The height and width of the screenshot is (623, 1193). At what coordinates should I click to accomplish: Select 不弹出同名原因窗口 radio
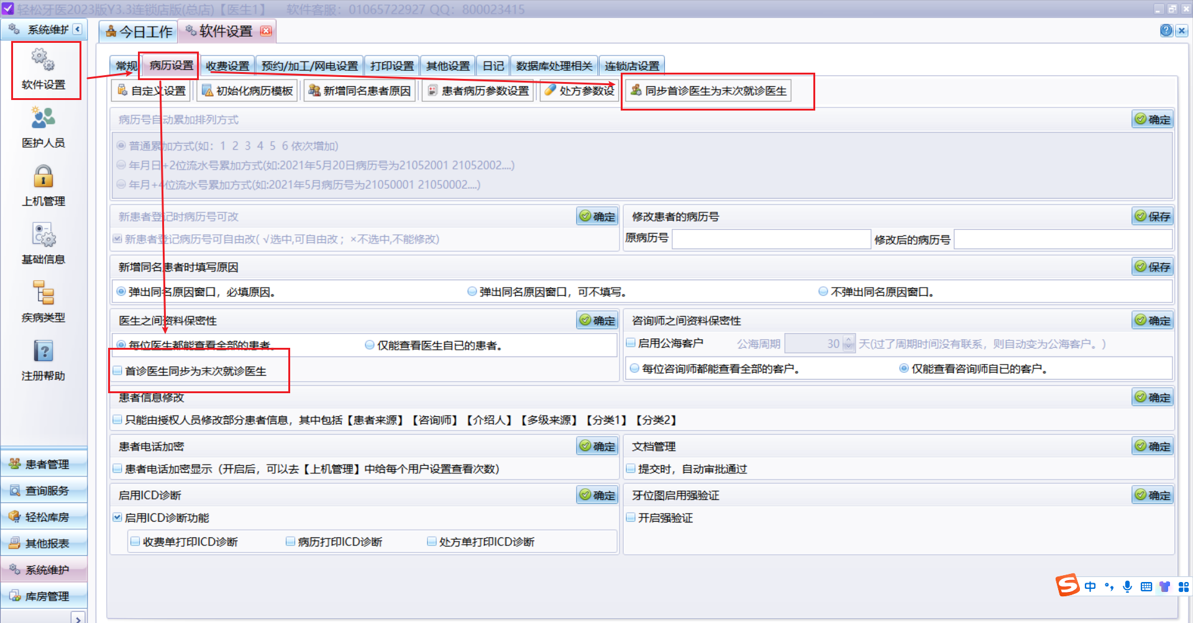pos(823,291)
